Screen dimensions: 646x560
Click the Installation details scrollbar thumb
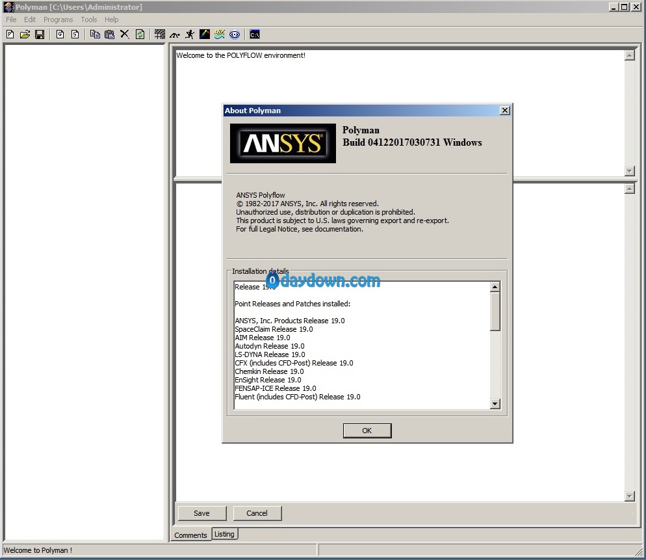coord(495,312)
